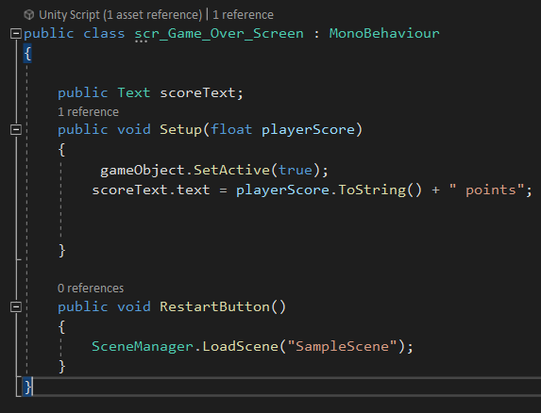
Task: Click SetActive in the gameObject line
Action: pos(231,170)
